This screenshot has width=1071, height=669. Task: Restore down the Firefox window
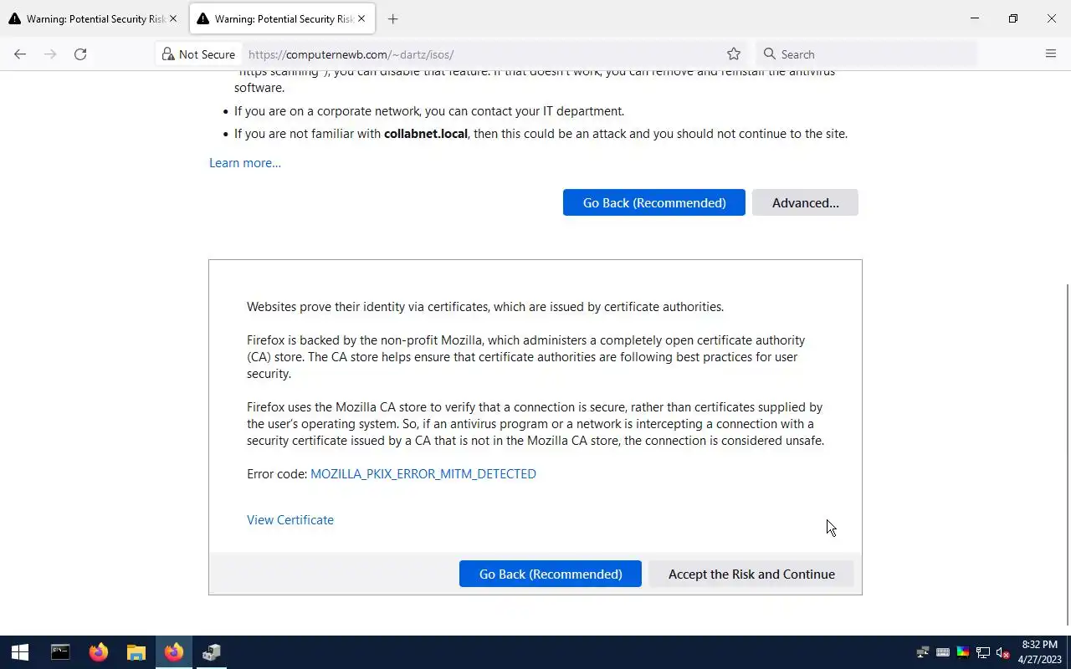[x=1013, y=18]
